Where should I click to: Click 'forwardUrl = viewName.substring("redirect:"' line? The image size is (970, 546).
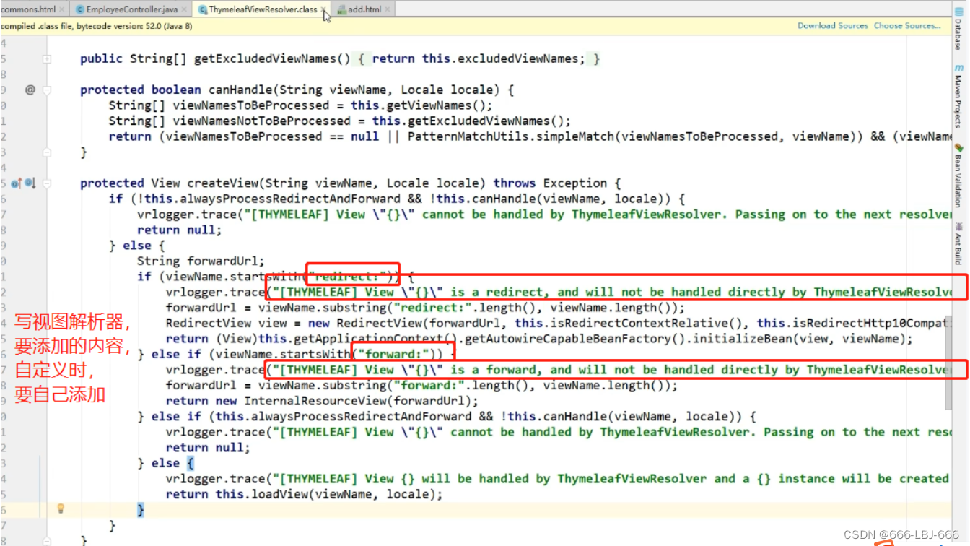(x=425, y=307)
